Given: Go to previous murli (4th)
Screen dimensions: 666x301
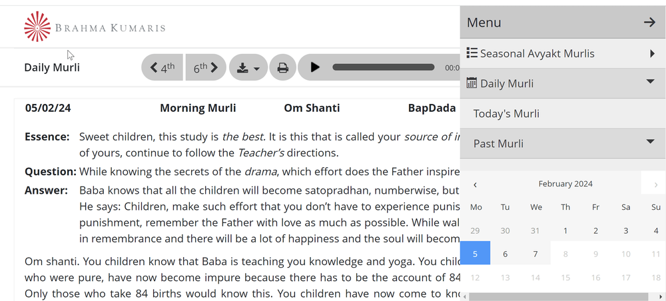Looking at the screenshot, I should coord(162,67).
